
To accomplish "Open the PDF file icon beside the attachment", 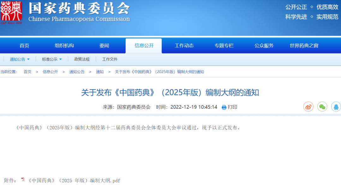I will coord(23,180).
